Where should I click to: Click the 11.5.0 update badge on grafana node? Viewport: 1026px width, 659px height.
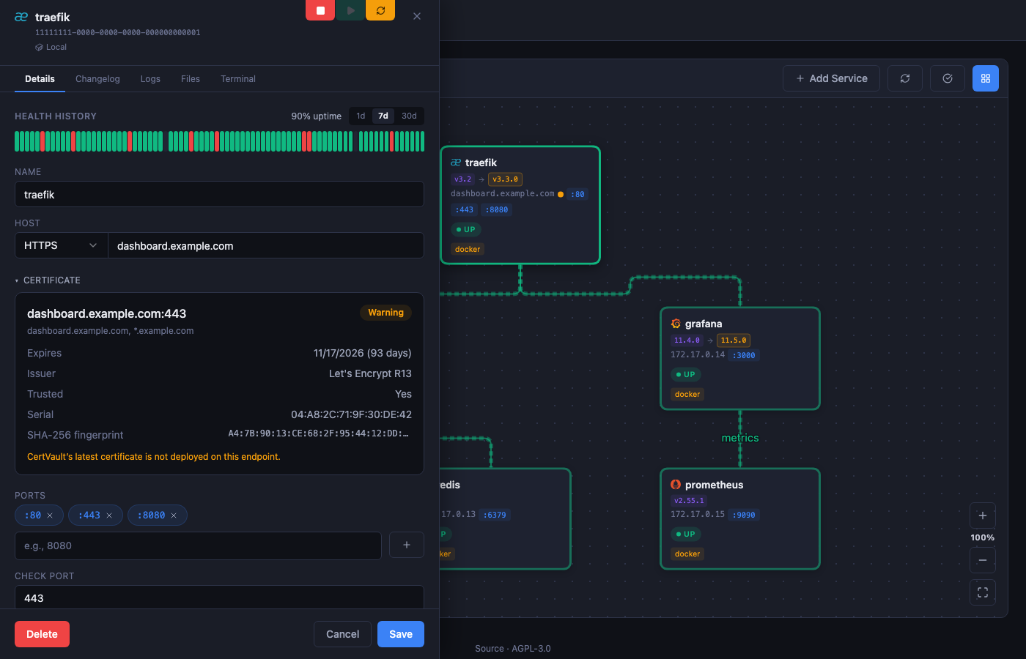733,340
